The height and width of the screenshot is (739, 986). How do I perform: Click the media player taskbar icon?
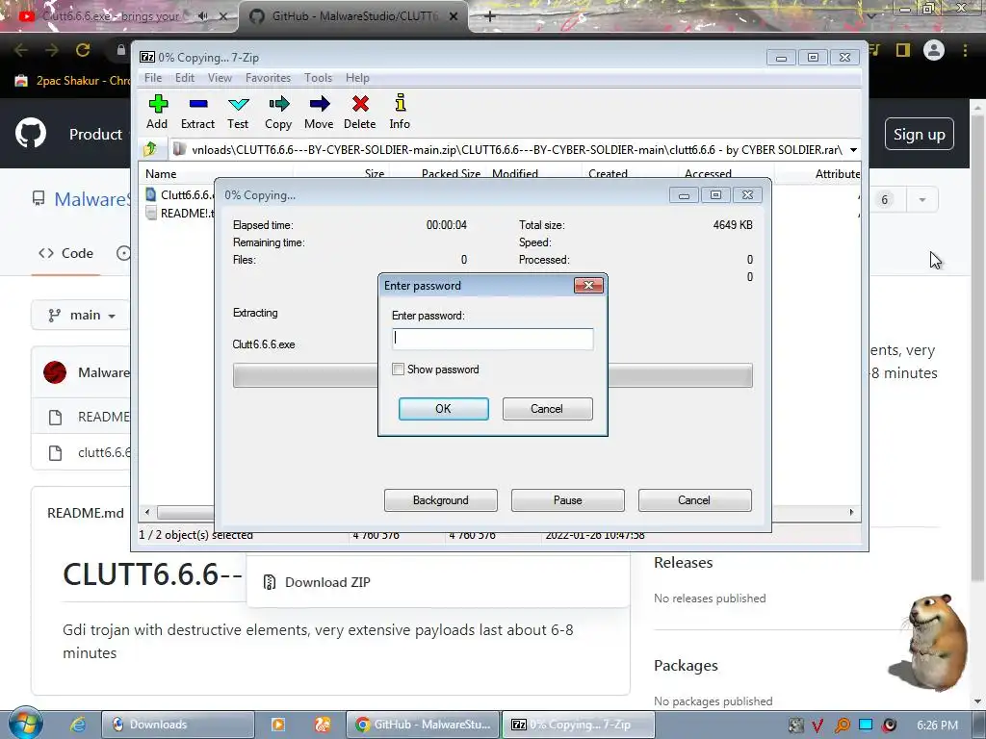pos(278,725)
